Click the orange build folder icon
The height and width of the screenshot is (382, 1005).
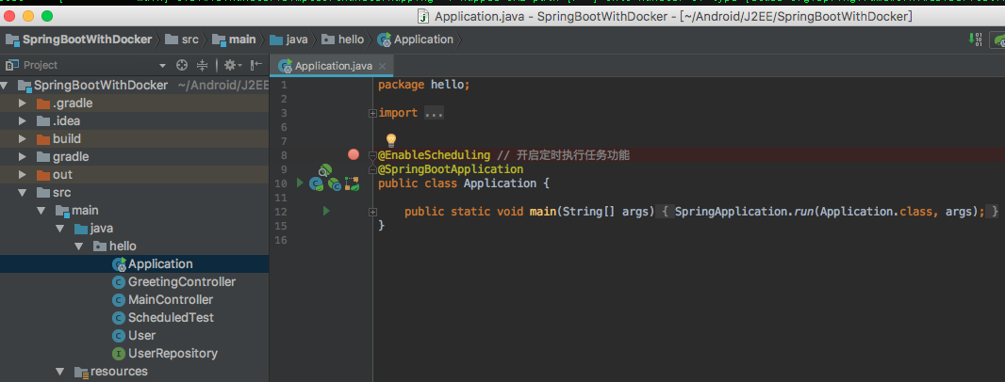tap(43, 139)
